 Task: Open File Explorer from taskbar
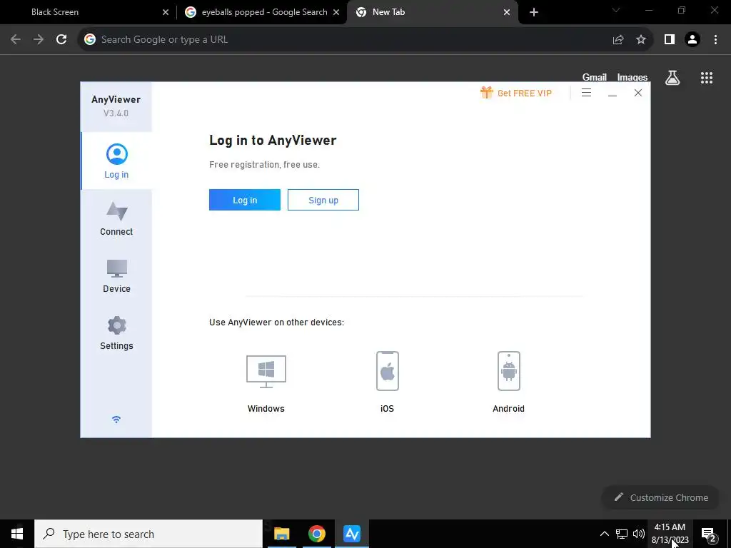click(281, 534)
